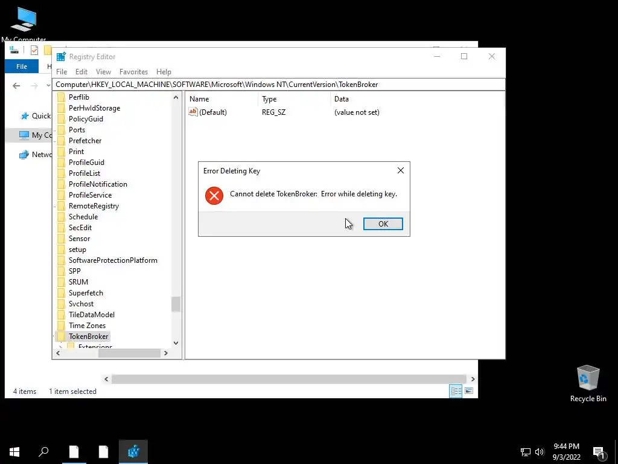Click Registry Editor taskbar icon
Image resolution: width=618 pixels, height=464 pixels.
(133, 452)
